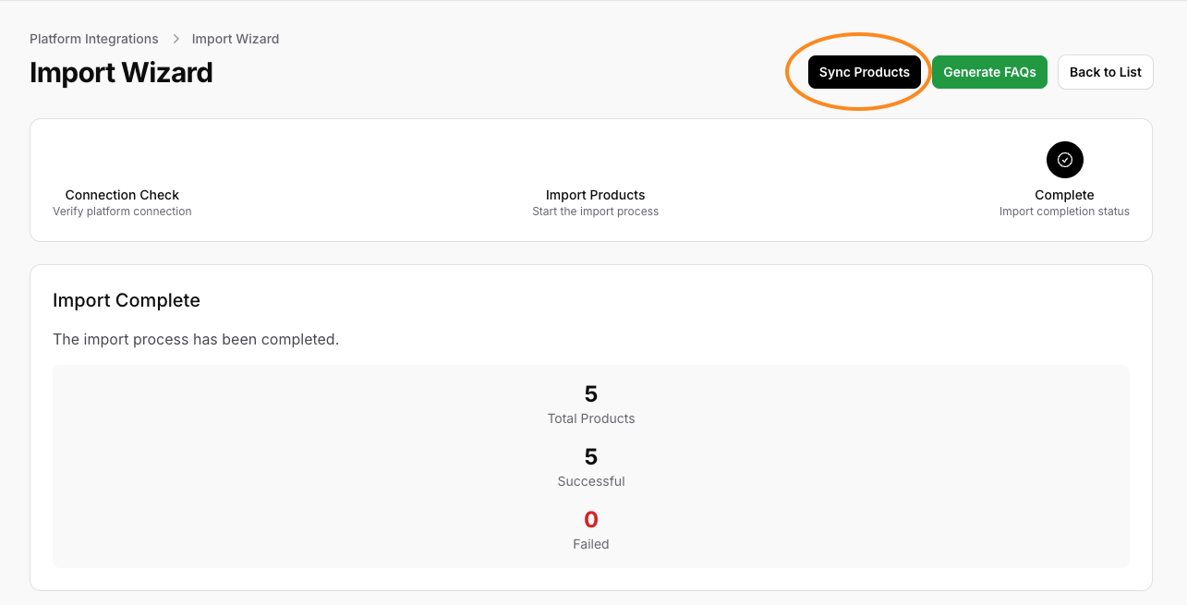The width and height of the screenshot is (1187, 605).
Task: Click 'Import completion status' subtitle
Action: click(x=1064, y=212)
